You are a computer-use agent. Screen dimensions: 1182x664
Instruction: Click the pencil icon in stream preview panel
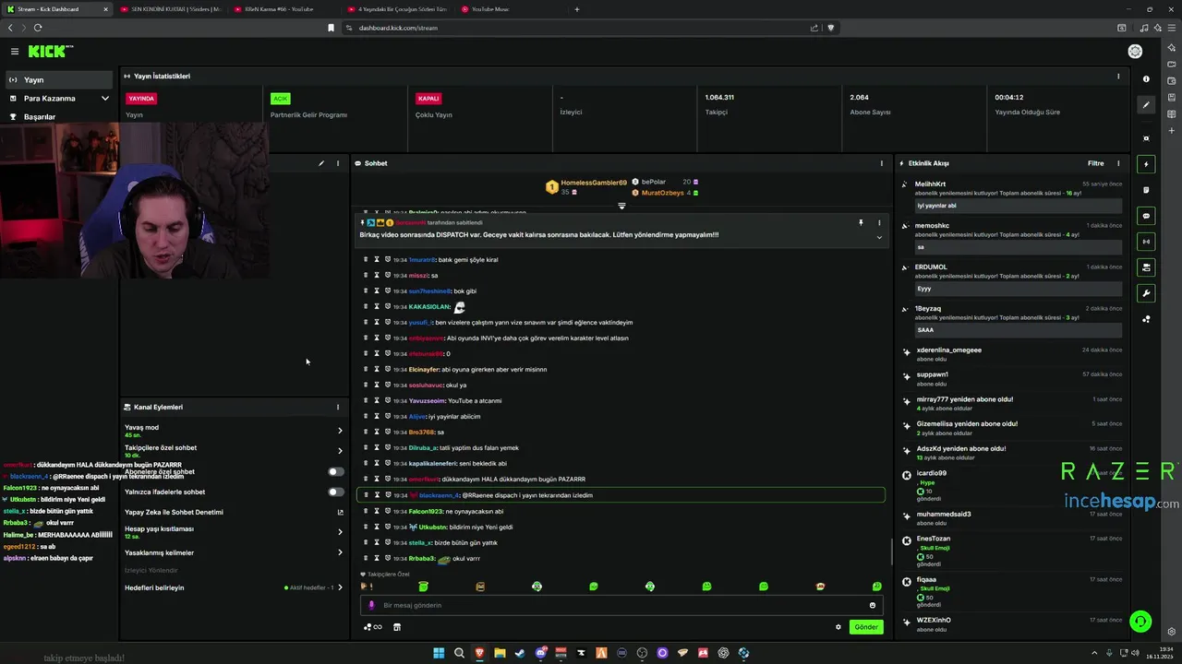[x=321, y=163]
